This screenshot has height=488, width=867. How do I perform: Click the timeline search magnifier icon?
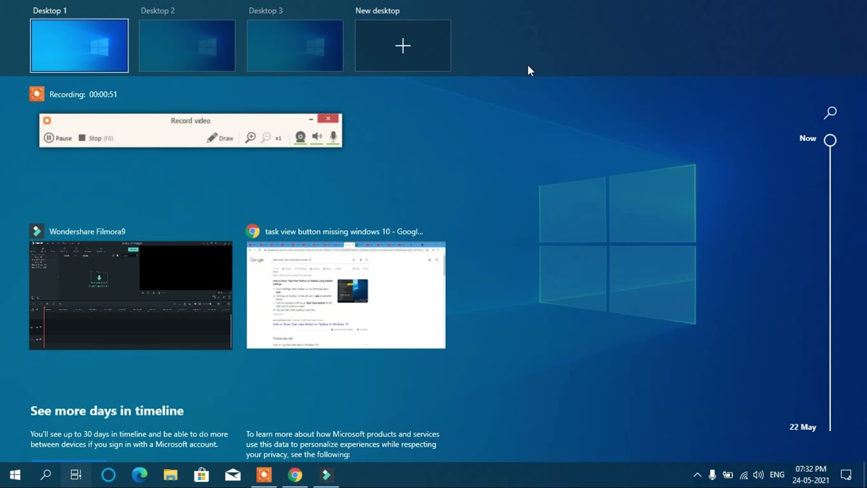tap(830, 113)
